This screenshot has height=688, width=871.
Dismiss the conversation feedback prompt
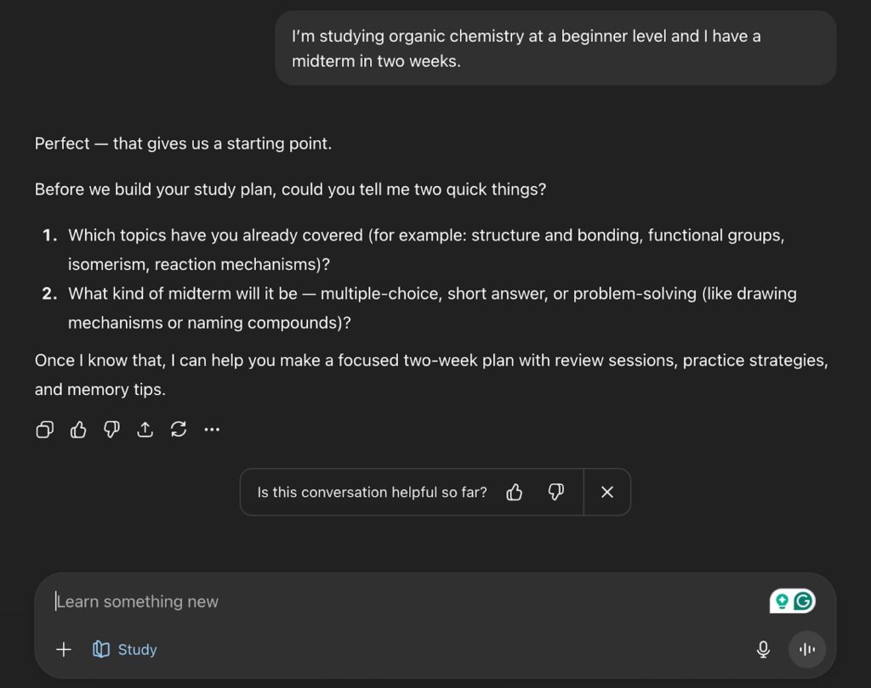click(x=607, y=493)
